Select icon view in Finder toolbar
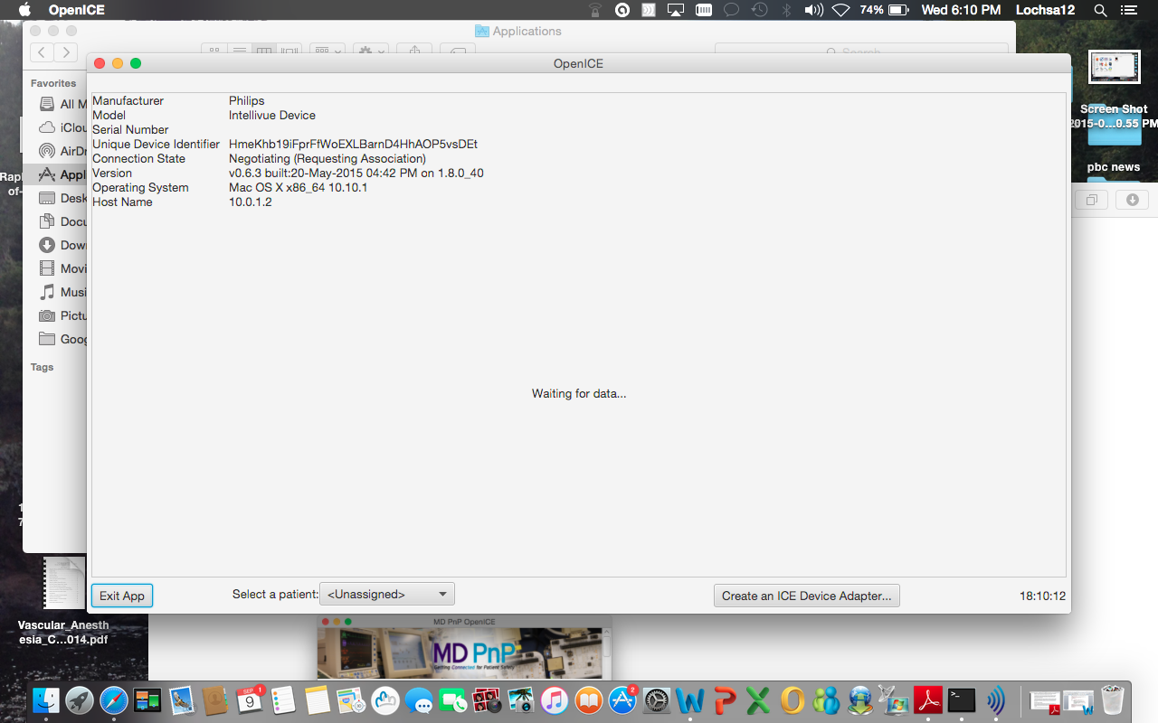Screen dimensions: 1158x723 (213, 52)
